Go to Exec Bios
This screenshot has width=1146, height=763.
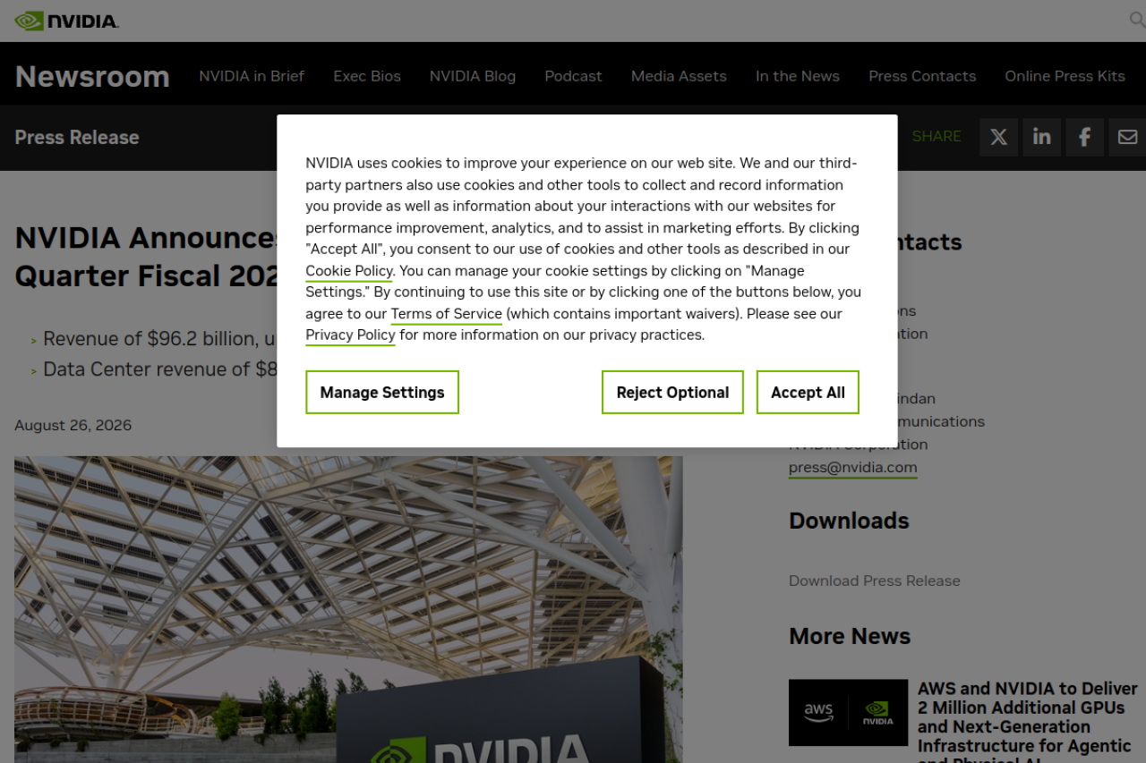[x=367, y=76]
